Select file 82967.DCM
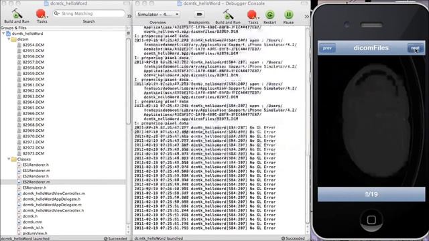This screenshot has width=429, height=241. (34, 119)
